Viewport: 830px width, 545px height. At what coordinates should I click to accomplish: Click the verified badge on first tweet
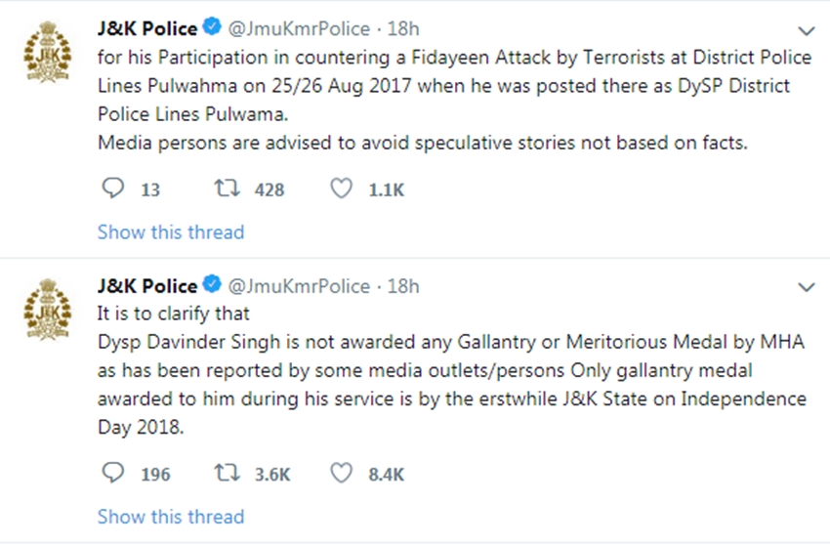(x=212, y=26)
